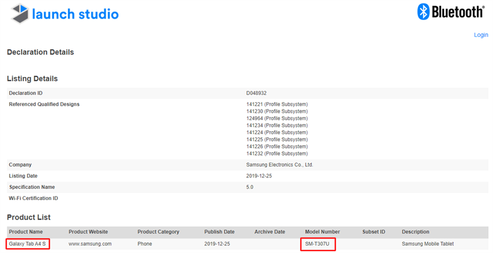Click the launch studio logo

[x=65, y=14]
